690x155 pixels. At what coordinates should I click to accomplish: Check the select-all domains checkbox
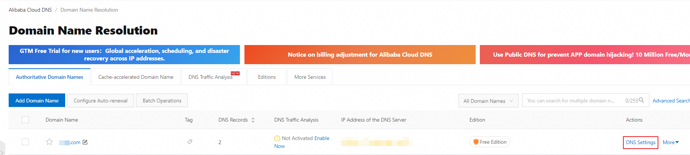[x=25, y=120]
